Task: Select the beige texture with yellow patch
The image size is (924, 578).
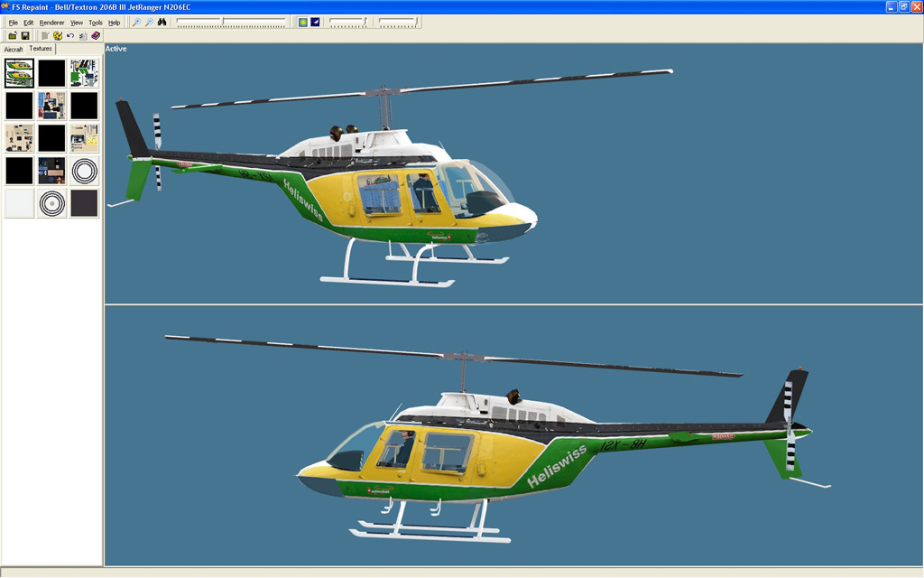Action: click(x=84, y=138)
